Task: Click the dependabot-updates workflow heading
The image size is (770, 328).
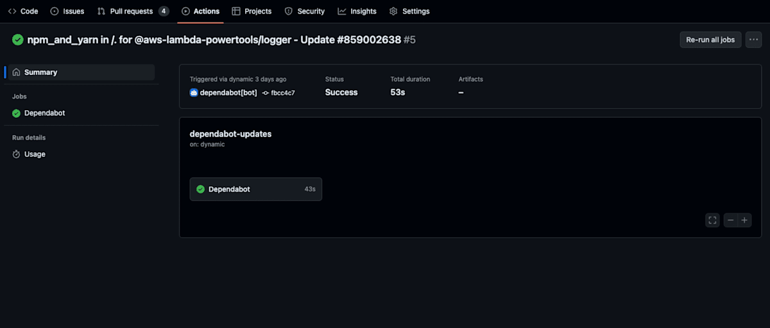Action: pyautogui.click(x=230, y=134)
